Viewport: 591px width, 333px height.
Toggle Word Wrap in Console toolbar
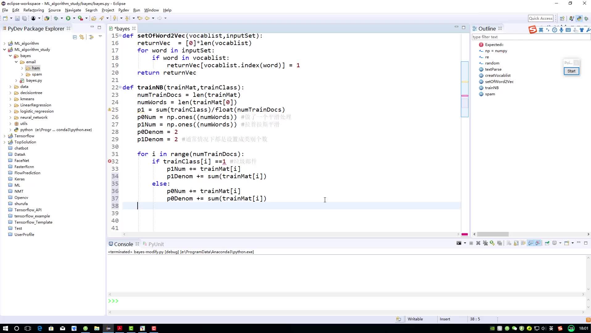pyautogui.click(x=523, y=243)
